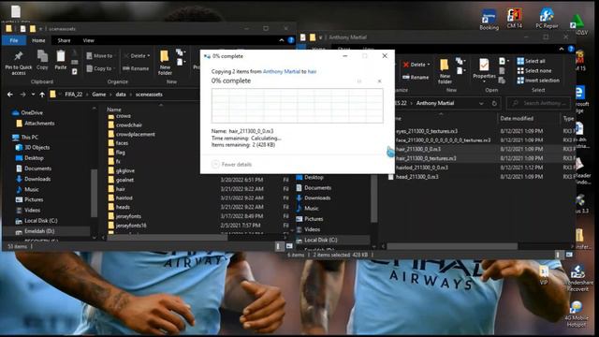
Task: Select the heads folder
Action: [123, 207]
